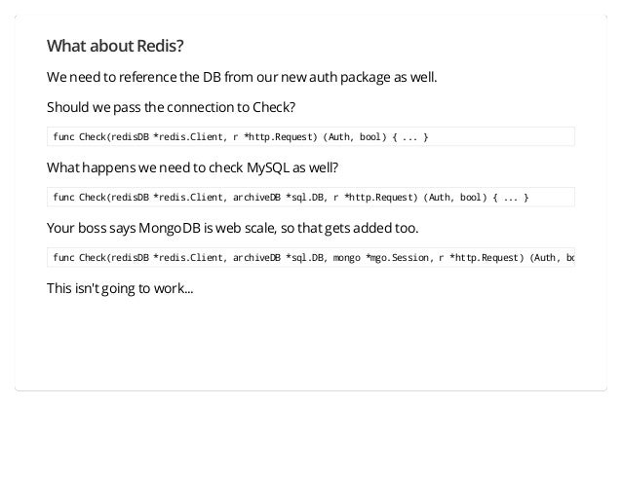Click the first Check function code block

[x=311, y=136]
